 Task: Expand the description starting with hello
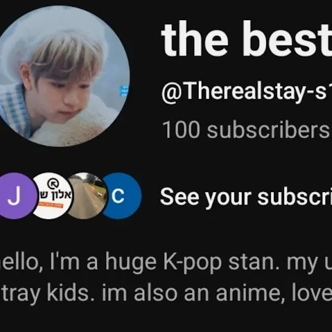coord(166,278)
